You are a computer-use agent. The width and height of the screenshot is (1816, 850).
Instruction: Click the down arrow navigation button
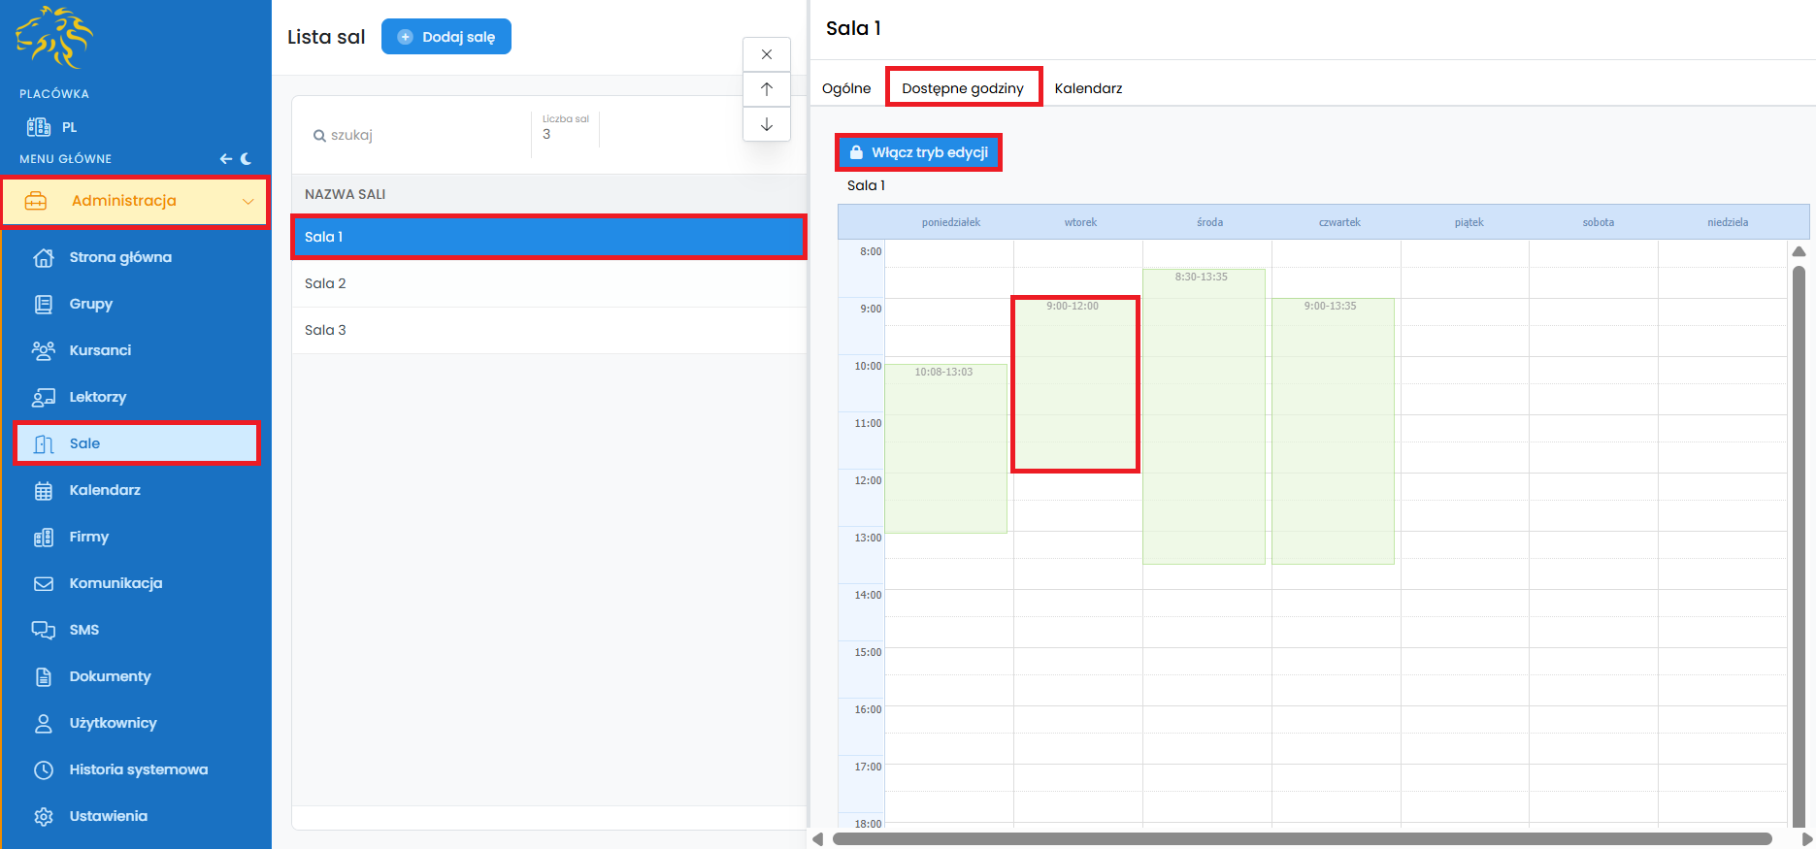pos(767,124)
